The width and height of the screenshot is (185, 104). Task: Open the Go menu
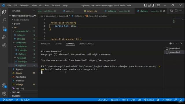click(41, 5)
